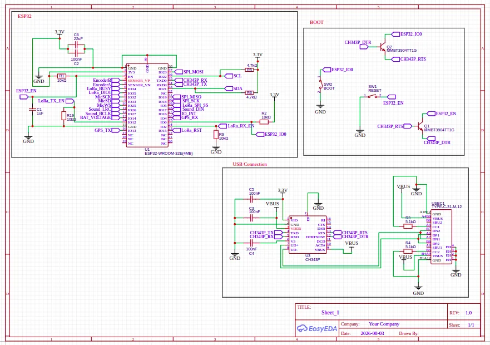Click the REV value '1.0'

click(x=468, y=313)
